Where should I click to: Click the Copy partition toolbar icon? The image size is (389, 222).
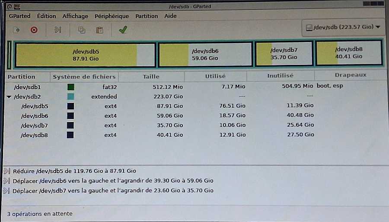(x=81, y=30)
